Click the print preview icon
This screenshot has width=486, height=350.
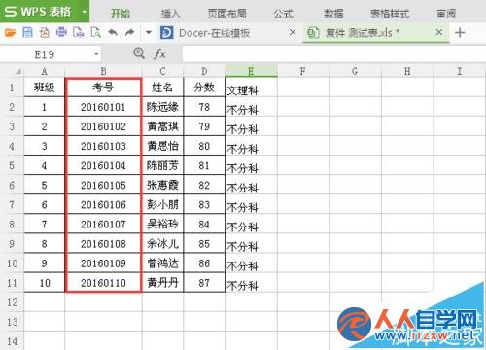[95, 32]
